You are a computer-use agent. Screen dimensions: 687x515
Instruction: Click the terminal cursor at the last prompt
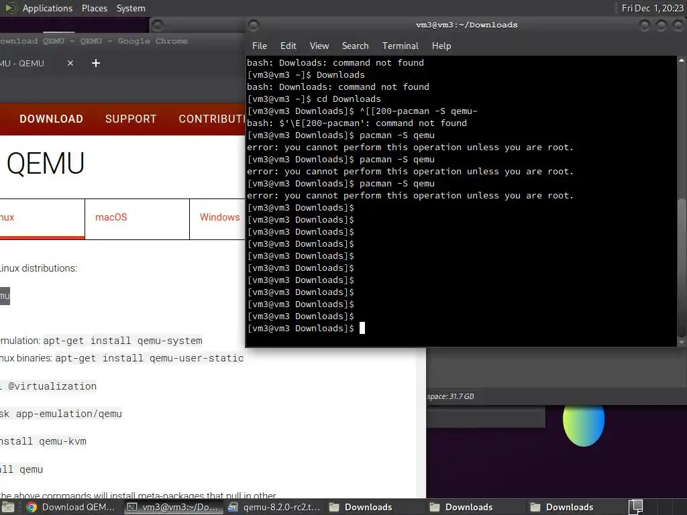tap(362, 328)
